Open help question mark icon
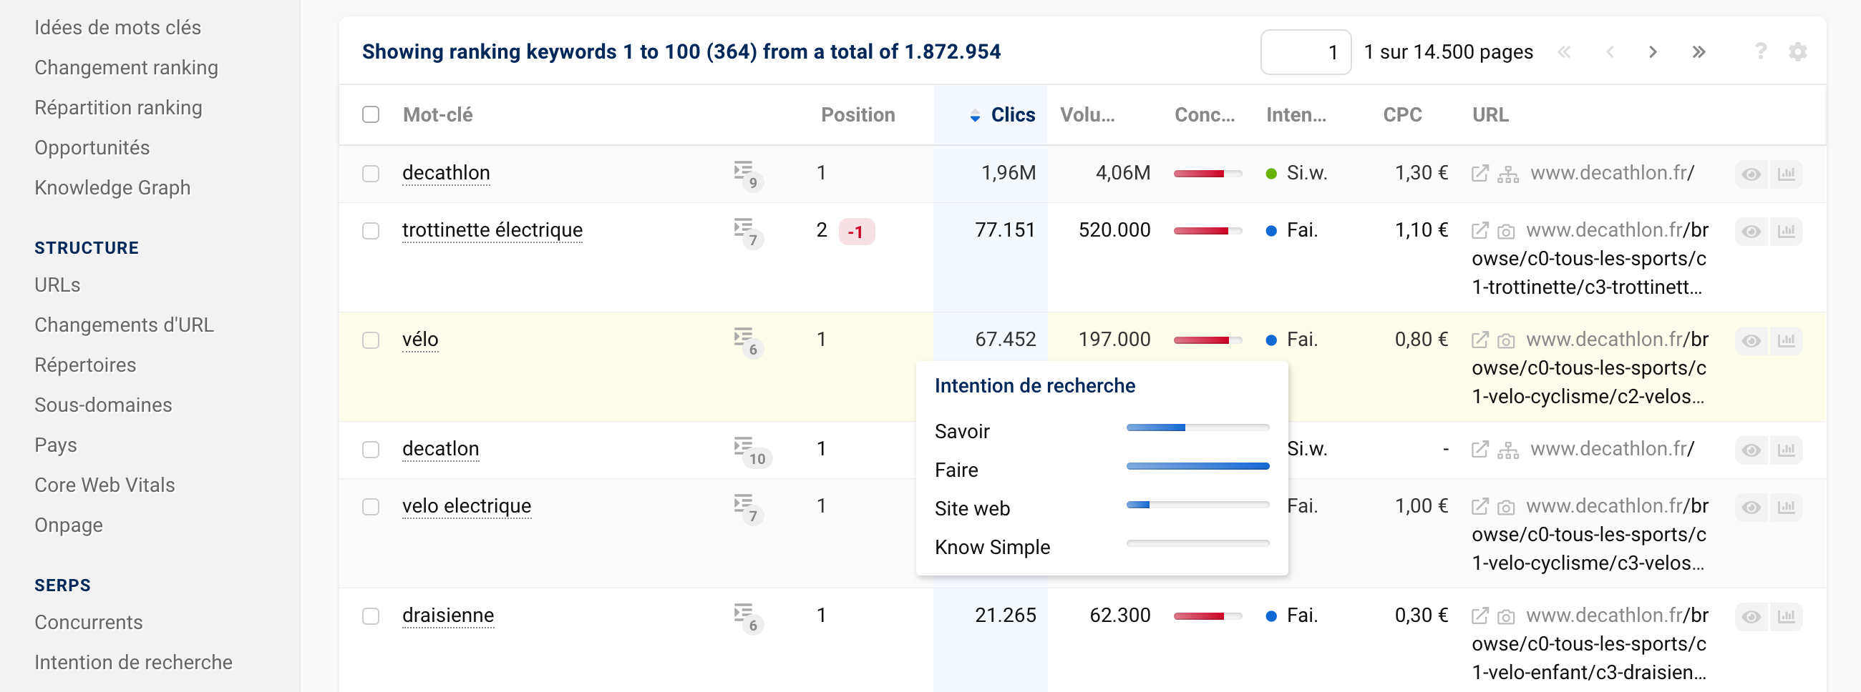 (1761, 52)
